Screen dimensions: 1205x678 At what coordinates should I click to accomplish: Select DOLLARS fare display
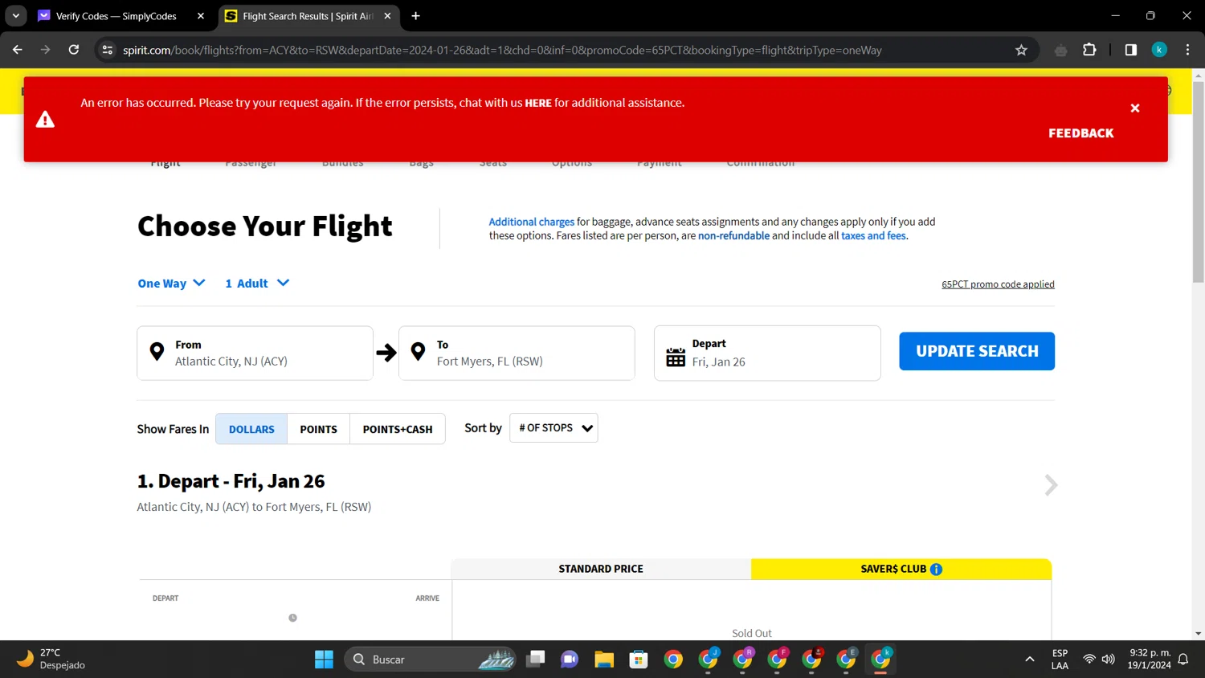point(251,429)
